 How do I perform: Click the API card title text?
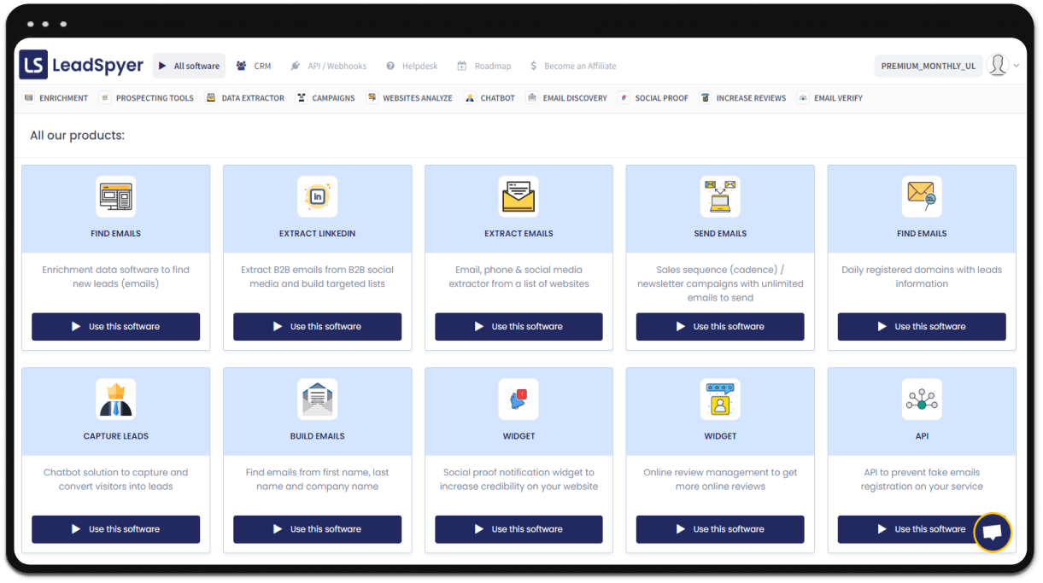[x=922, y=436]
